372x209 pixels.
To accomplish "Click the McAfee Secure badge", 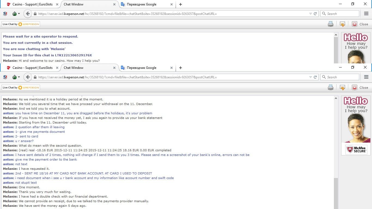I will click(356, 149).
